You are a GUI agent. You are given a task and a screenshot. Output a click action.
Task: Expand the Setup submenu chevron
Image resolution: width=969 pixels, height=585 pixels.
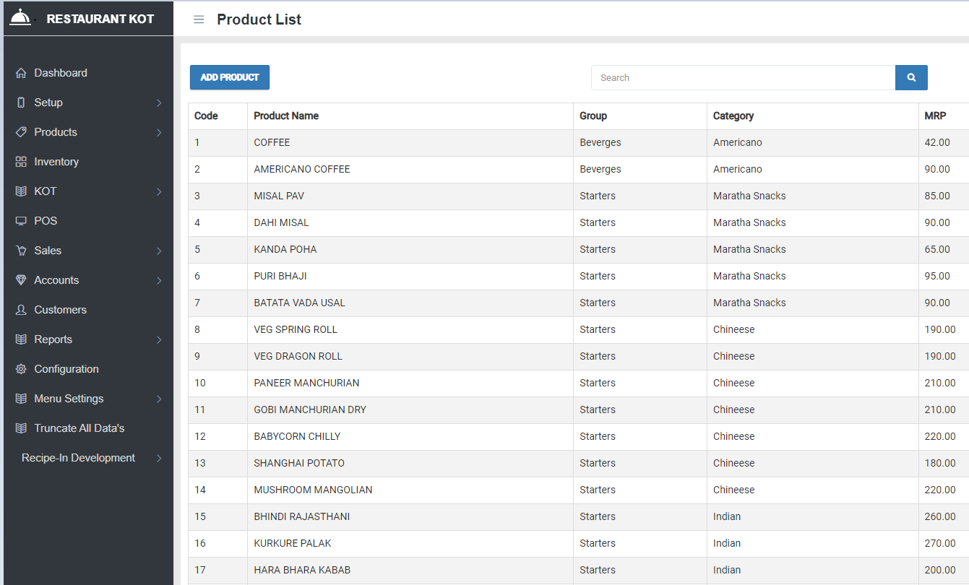pos(159,103)
